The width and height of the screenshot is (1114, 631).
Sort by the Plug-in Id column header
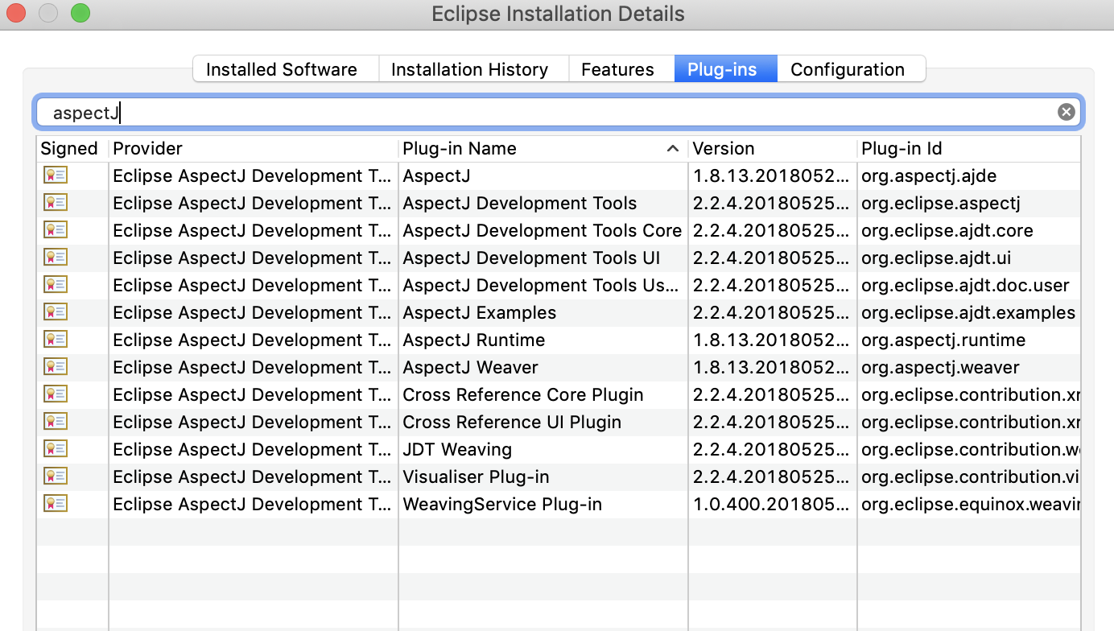(969, 149)
